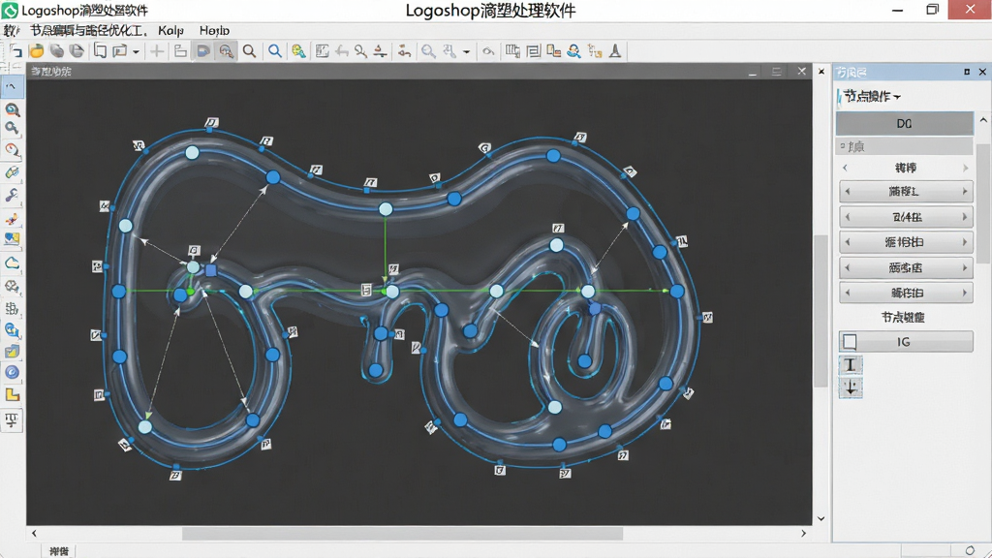This screenshot has height=558, width=992.
Task: Select the yellow folder tool in left sidebar
Action: [x=12, y=352]
